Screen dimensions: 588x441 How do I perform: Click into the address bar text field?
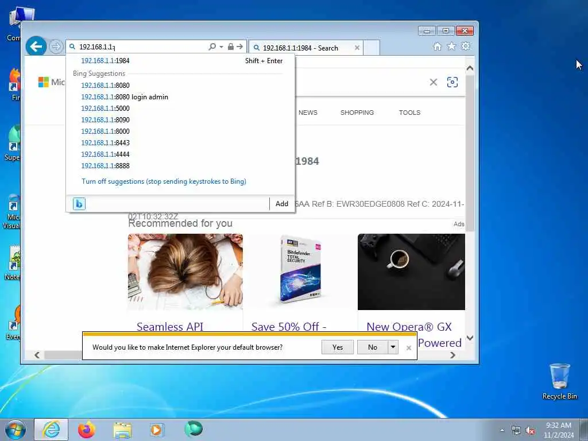[x=142, y=47]
